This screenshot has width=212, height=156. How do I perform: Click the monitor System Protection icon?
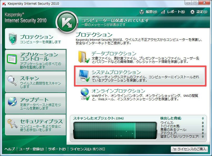point(85,76)
